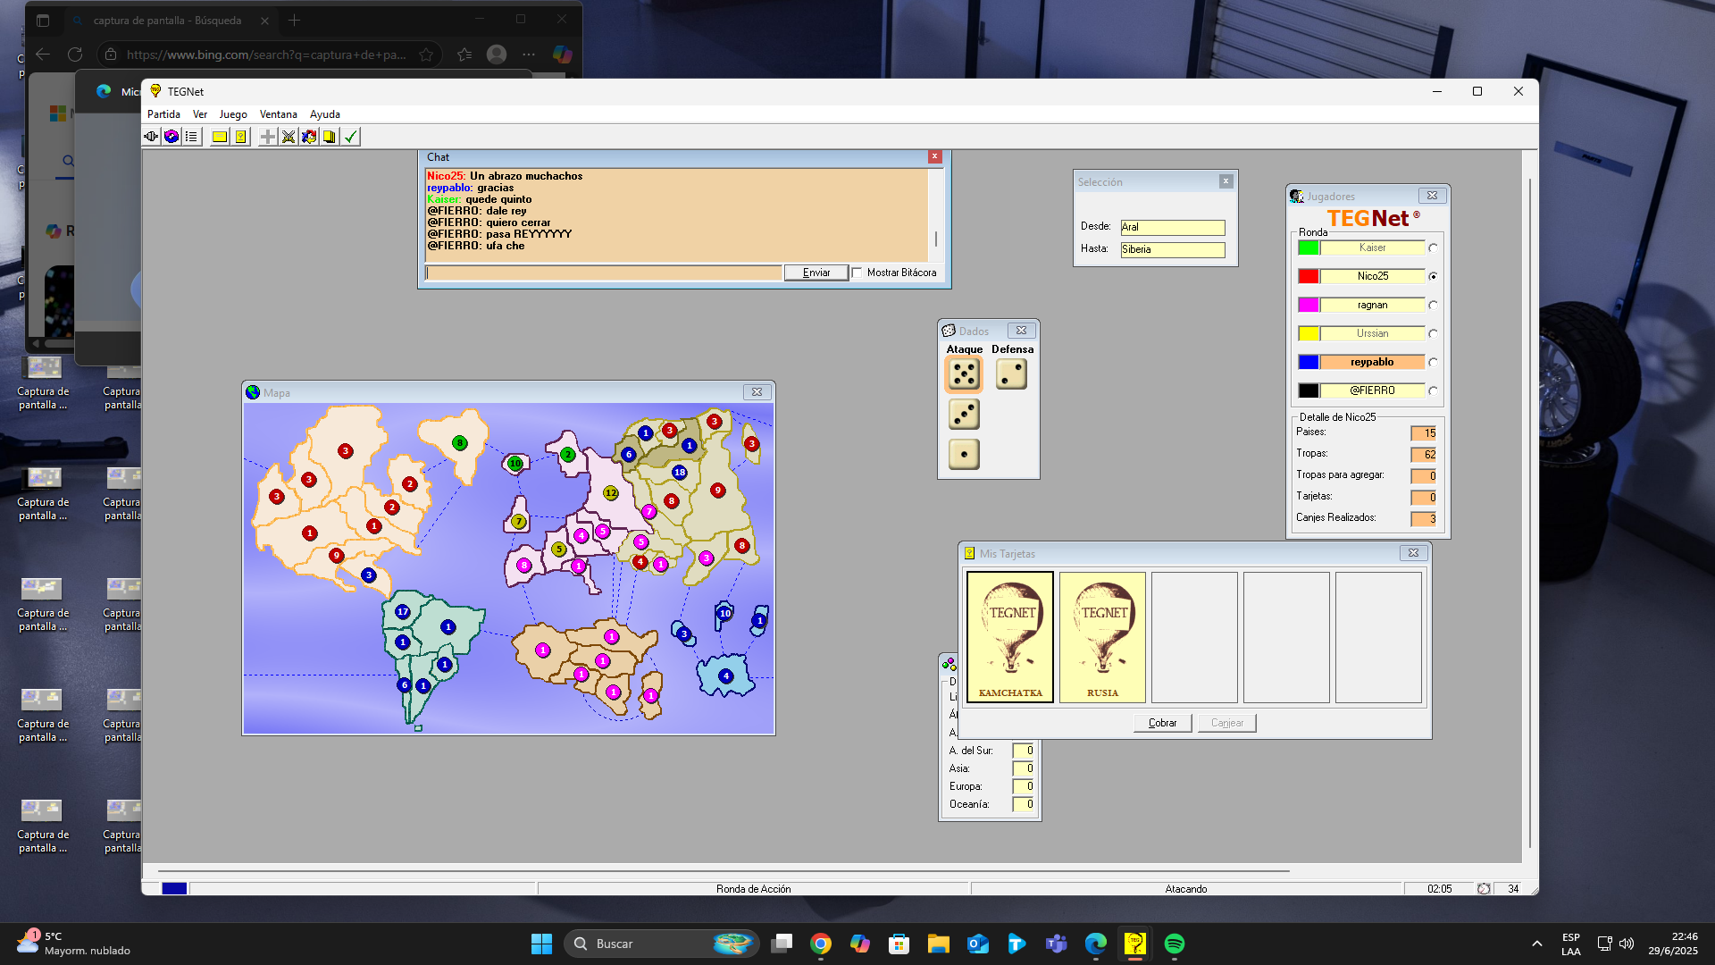Select ragnan's round radio button
Viewport: 1715px width, 965px height.
tap(1433, 306)
